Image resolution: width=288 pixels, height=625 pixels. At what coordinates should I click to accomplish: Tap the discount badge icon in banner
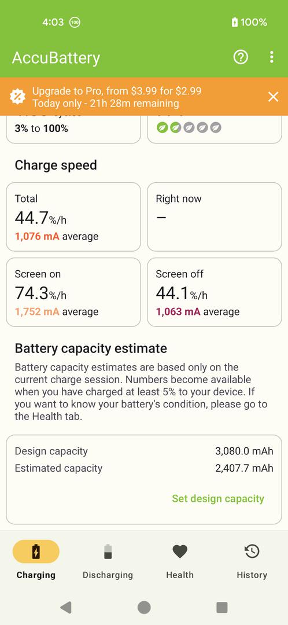(x=17, y=97)
